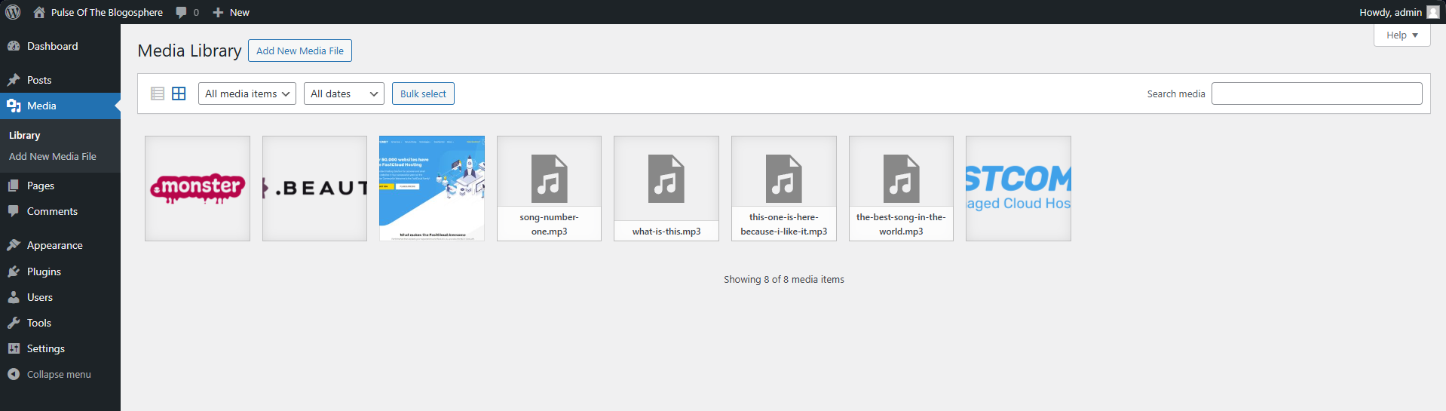The width and height of the screenshot is (1446, 411).
Task: Expand the Help panel
Action: tap(1402, 35)
